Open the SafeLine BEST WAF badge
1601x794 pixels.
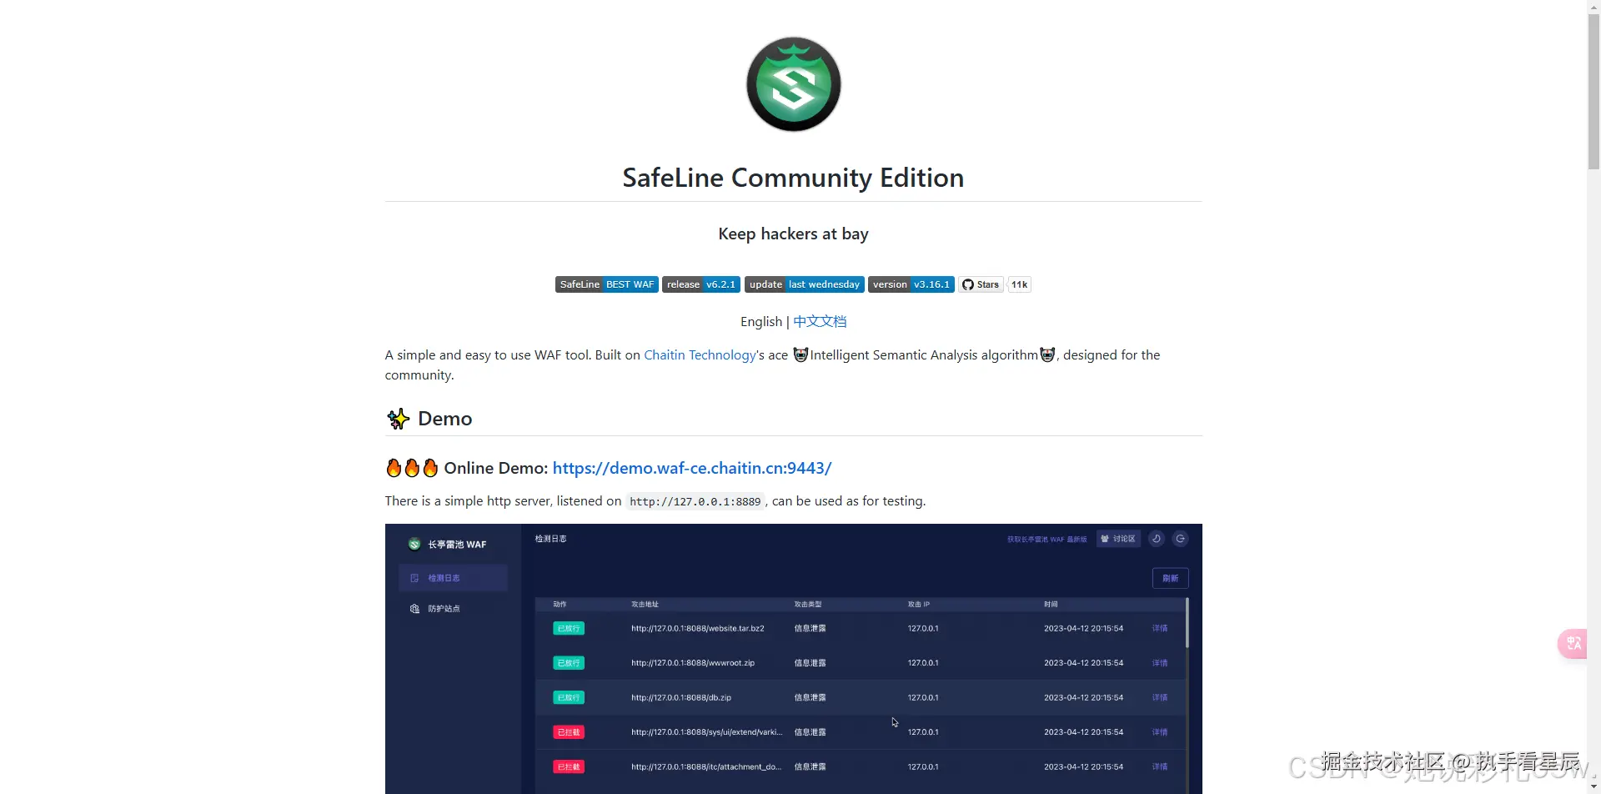click(607, 284)
